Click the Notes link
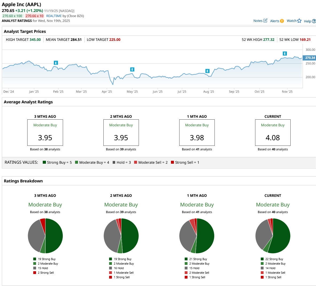Viewport: 316px width, 286px height. pyautogui.click(x=258, y=21)
